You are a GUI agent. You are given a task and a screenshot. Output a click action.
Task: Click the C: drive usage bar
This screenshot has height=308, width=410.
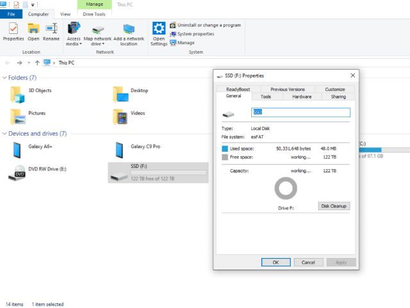click(384, 150)
